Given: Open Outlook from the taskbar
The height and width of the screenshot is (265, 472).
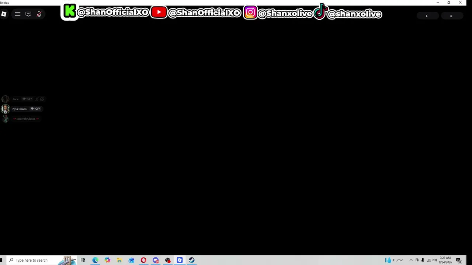Looking at the screenshot, I should coord(131,260).
